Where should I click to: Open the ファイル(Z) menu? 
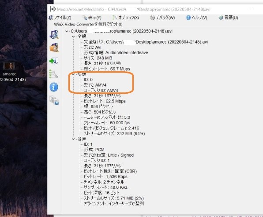click(60, 18)
